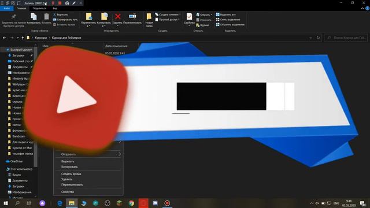Click 'Обратить выделение' in the ribbon
Viewport: 370px width, 208px height.
pyautogui.click(x=230, y=24)
